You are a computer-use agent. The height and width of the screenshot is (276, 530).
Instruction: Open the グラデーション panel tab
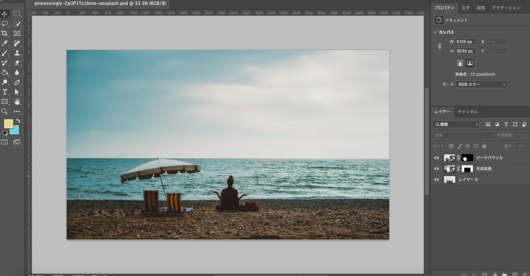(x=506, y=8)
